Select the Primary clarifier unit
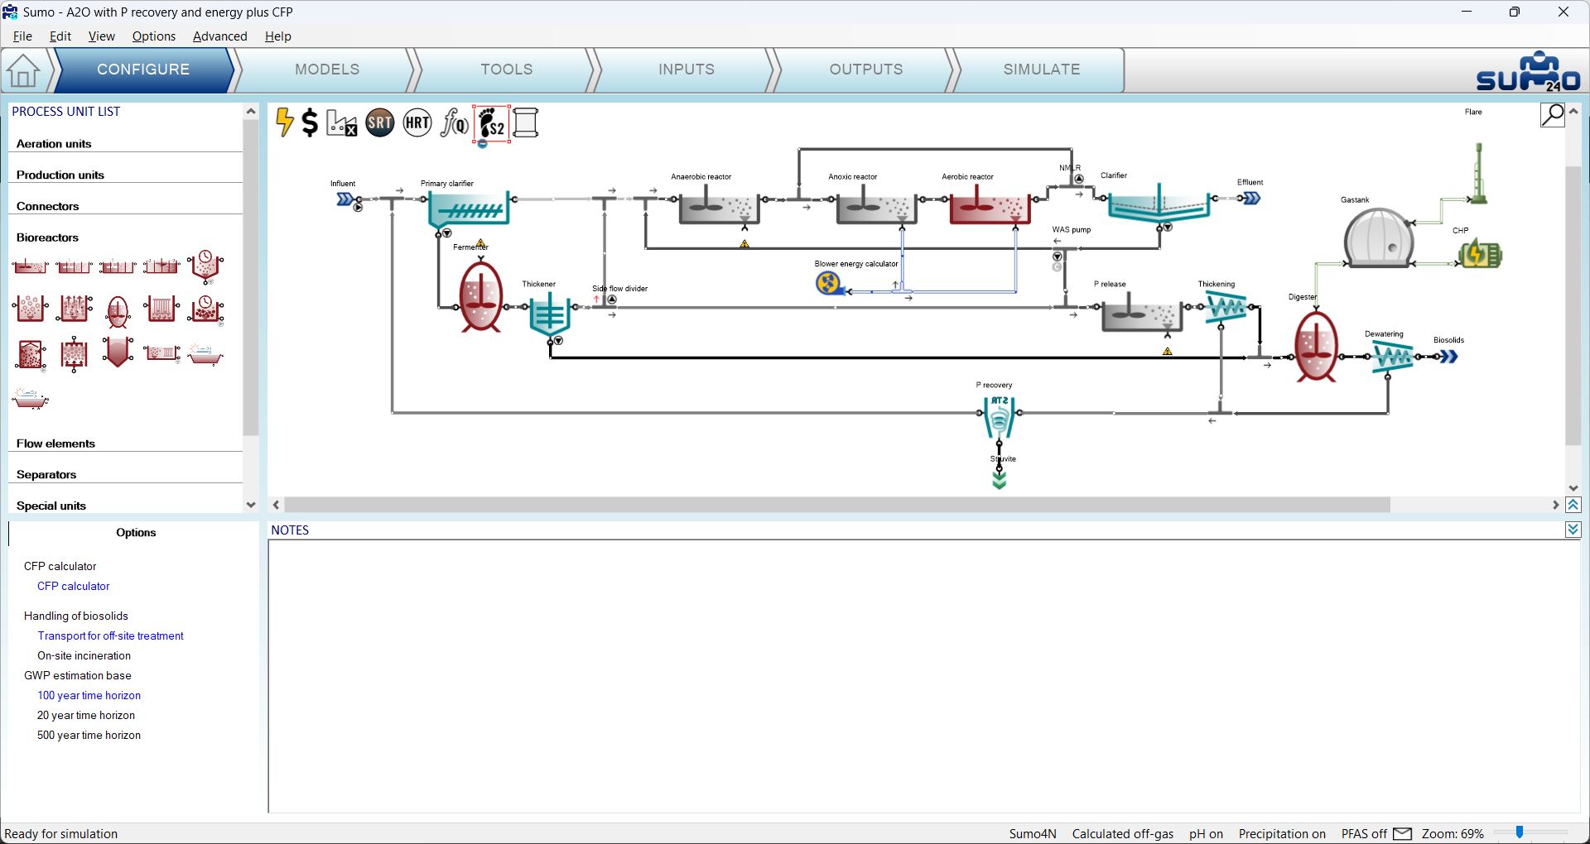 469,209
